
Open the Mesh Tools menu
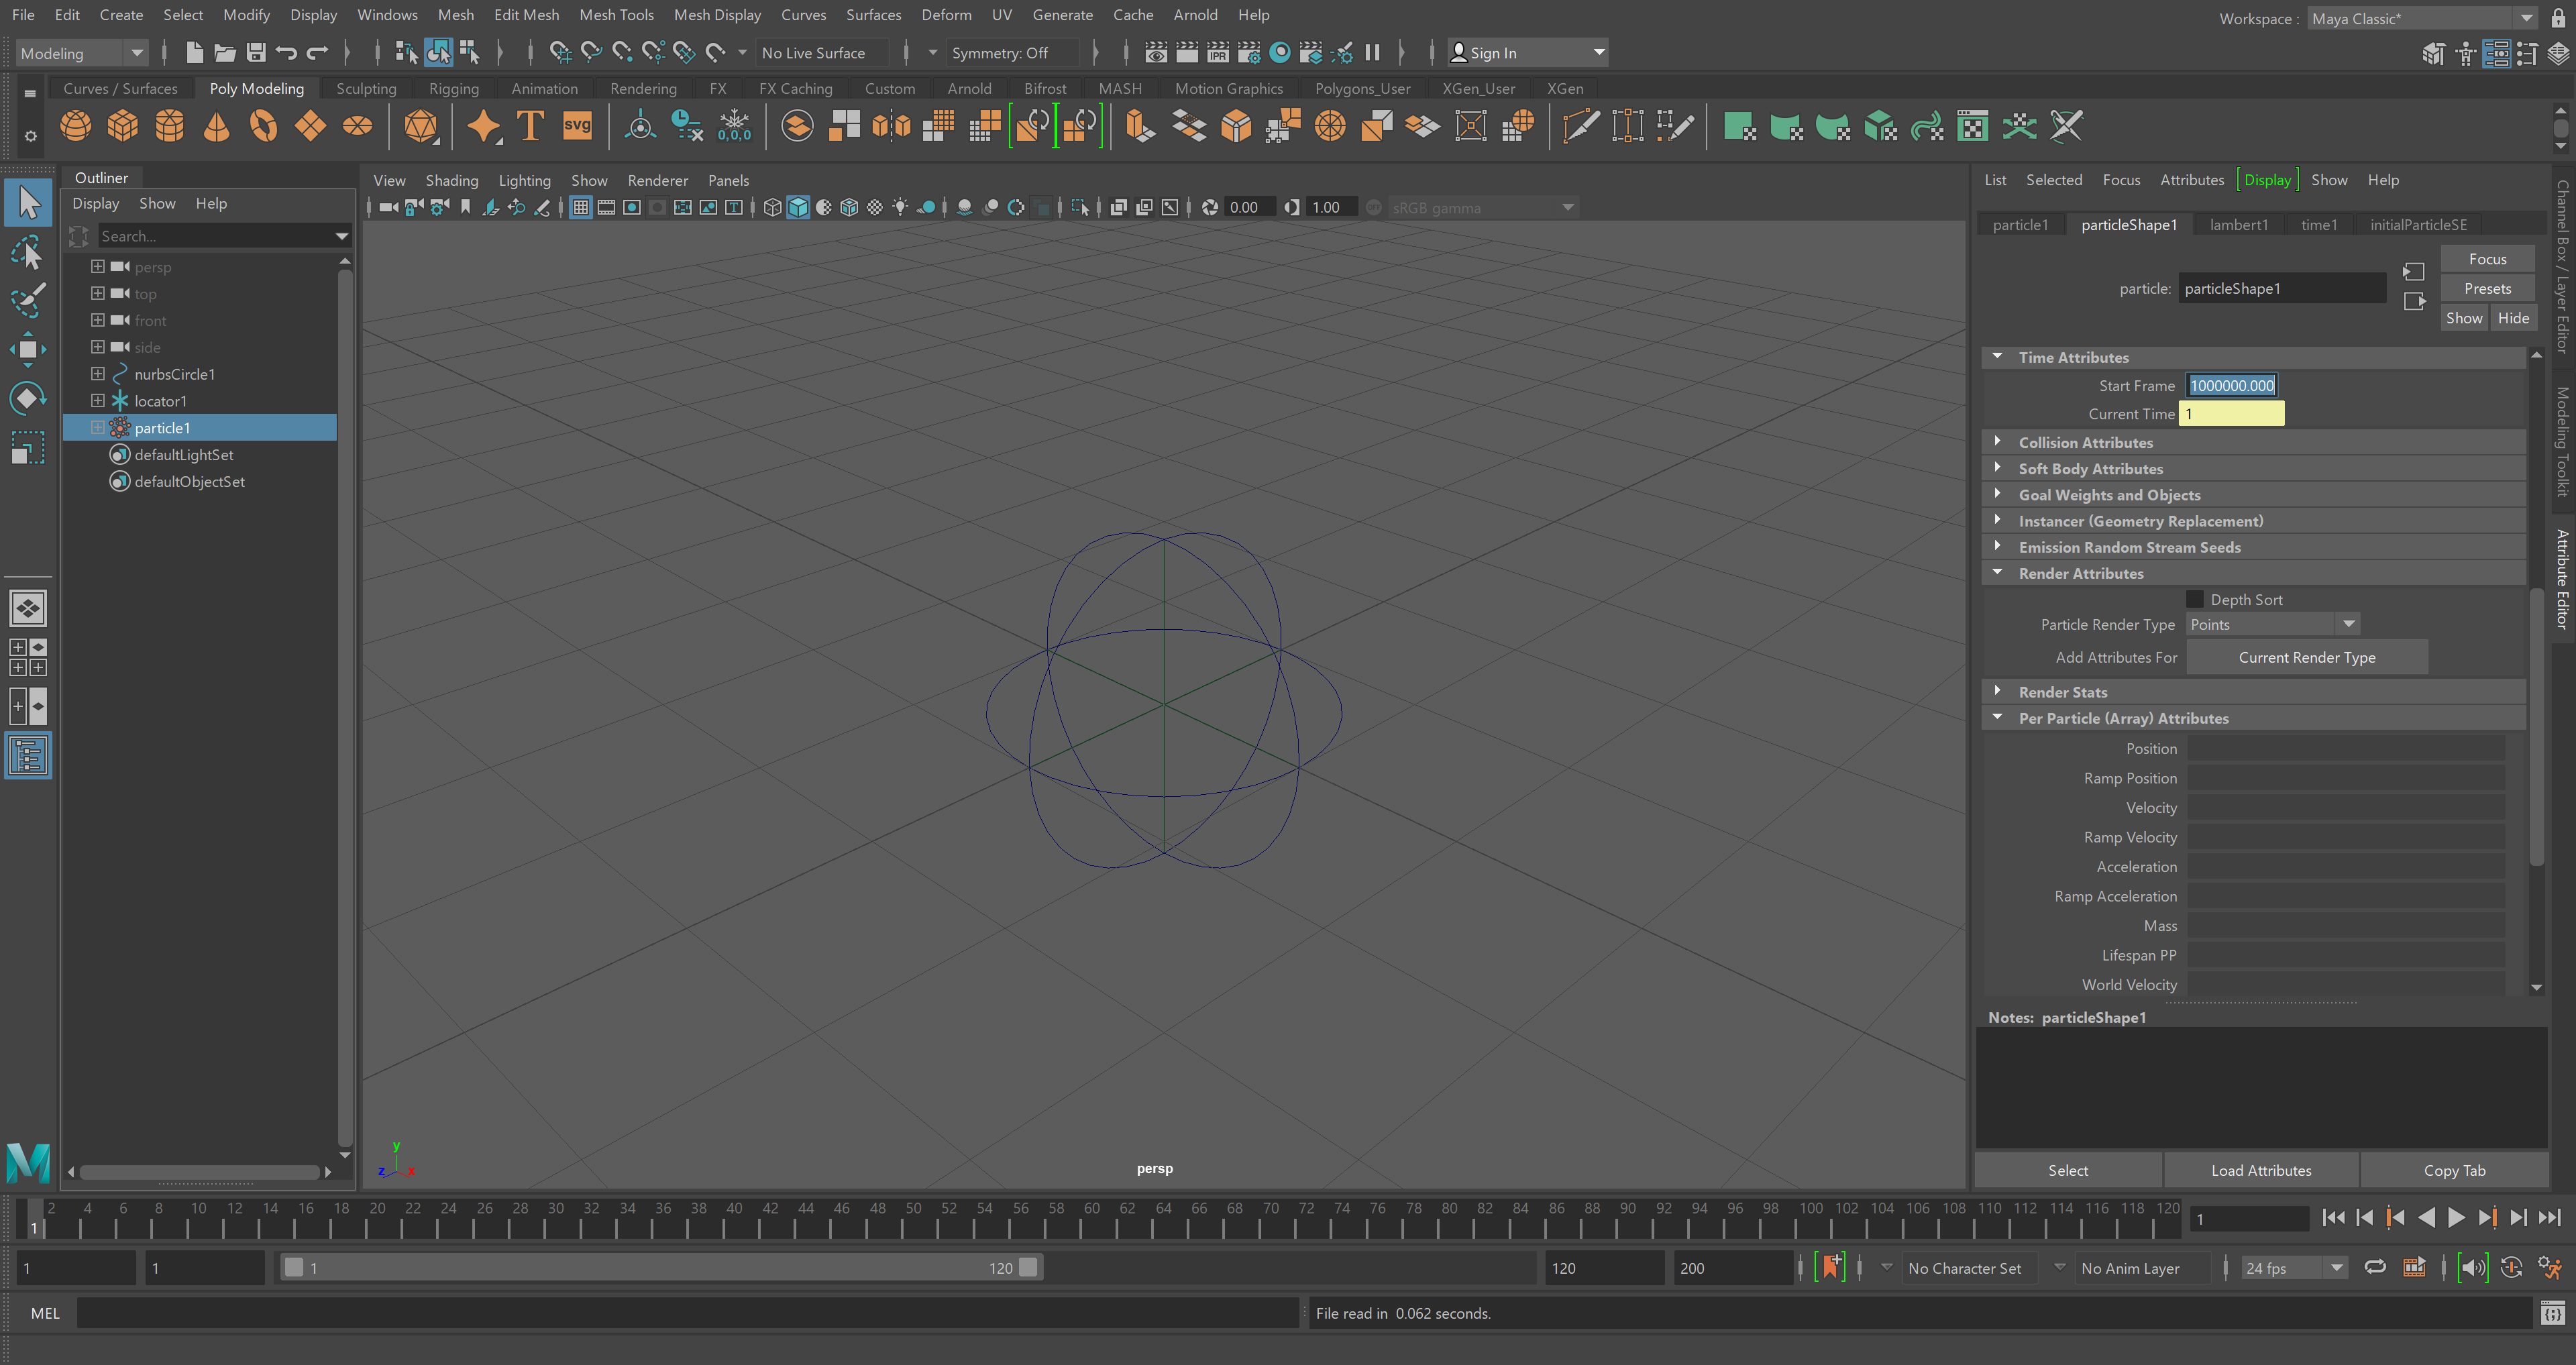[616, 15]
